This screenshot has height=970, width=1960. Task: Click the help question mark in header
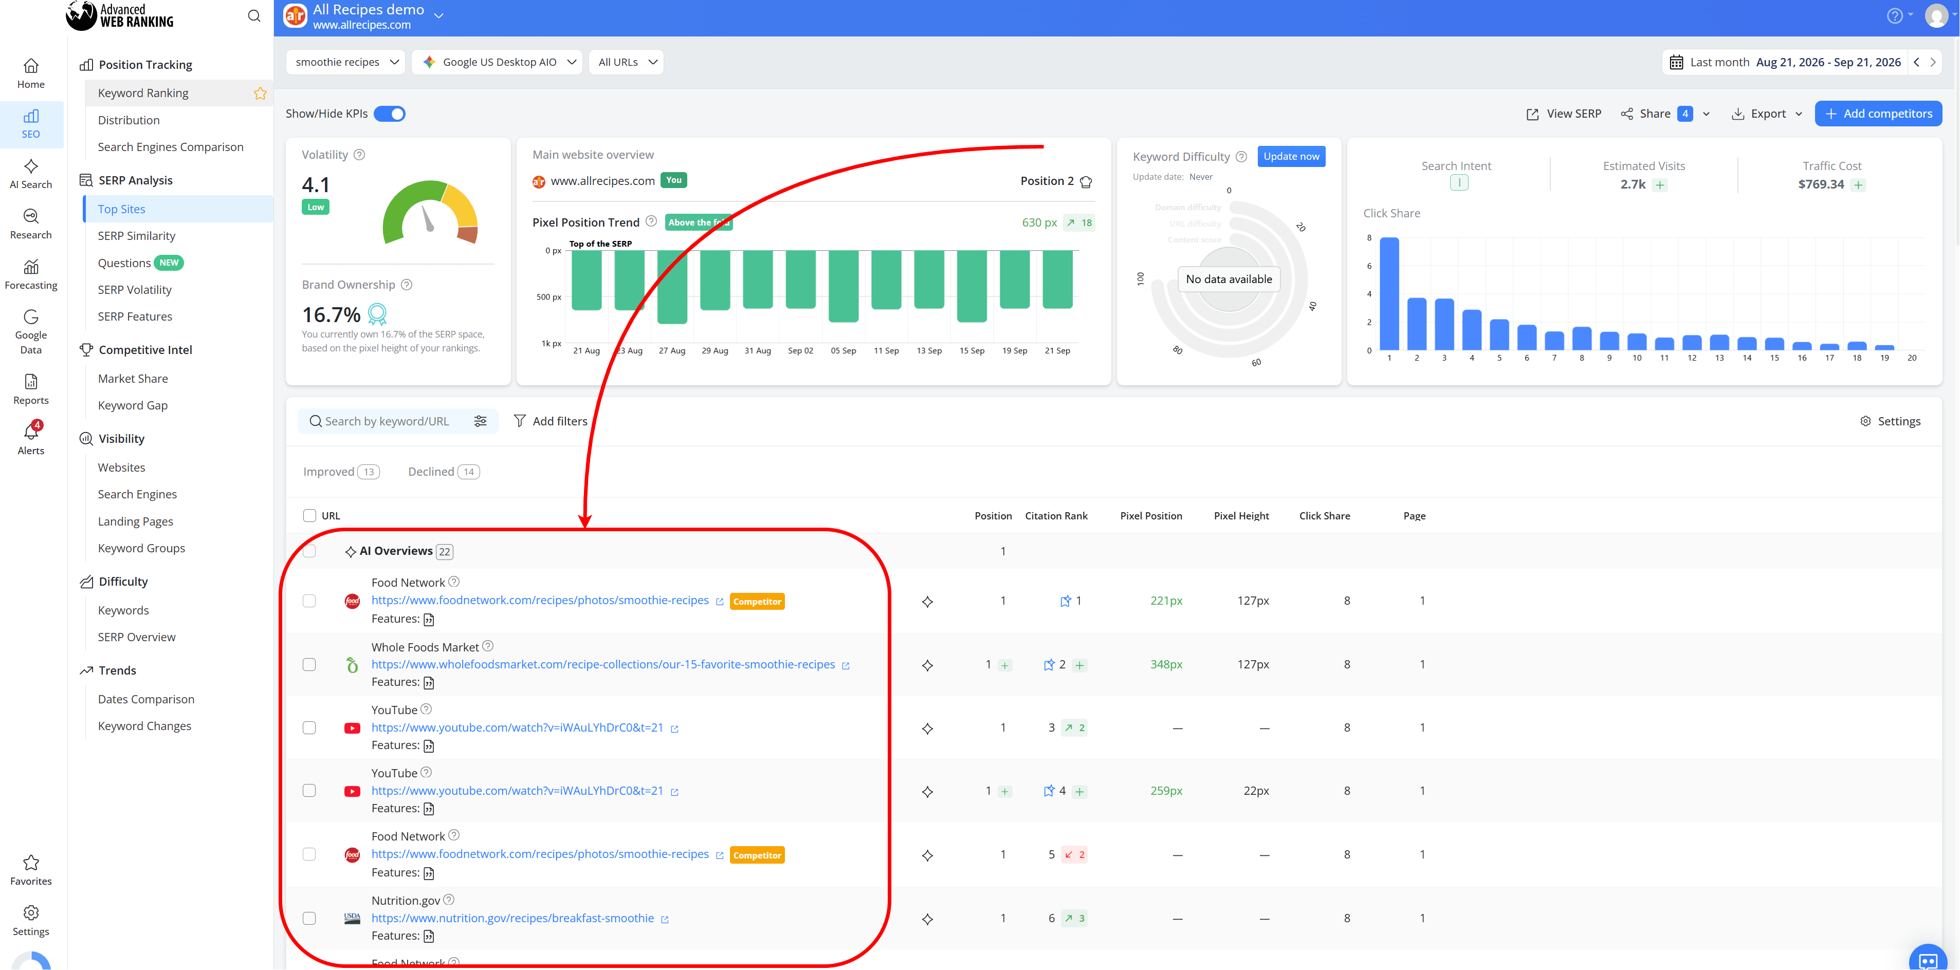coord(1895,16)
